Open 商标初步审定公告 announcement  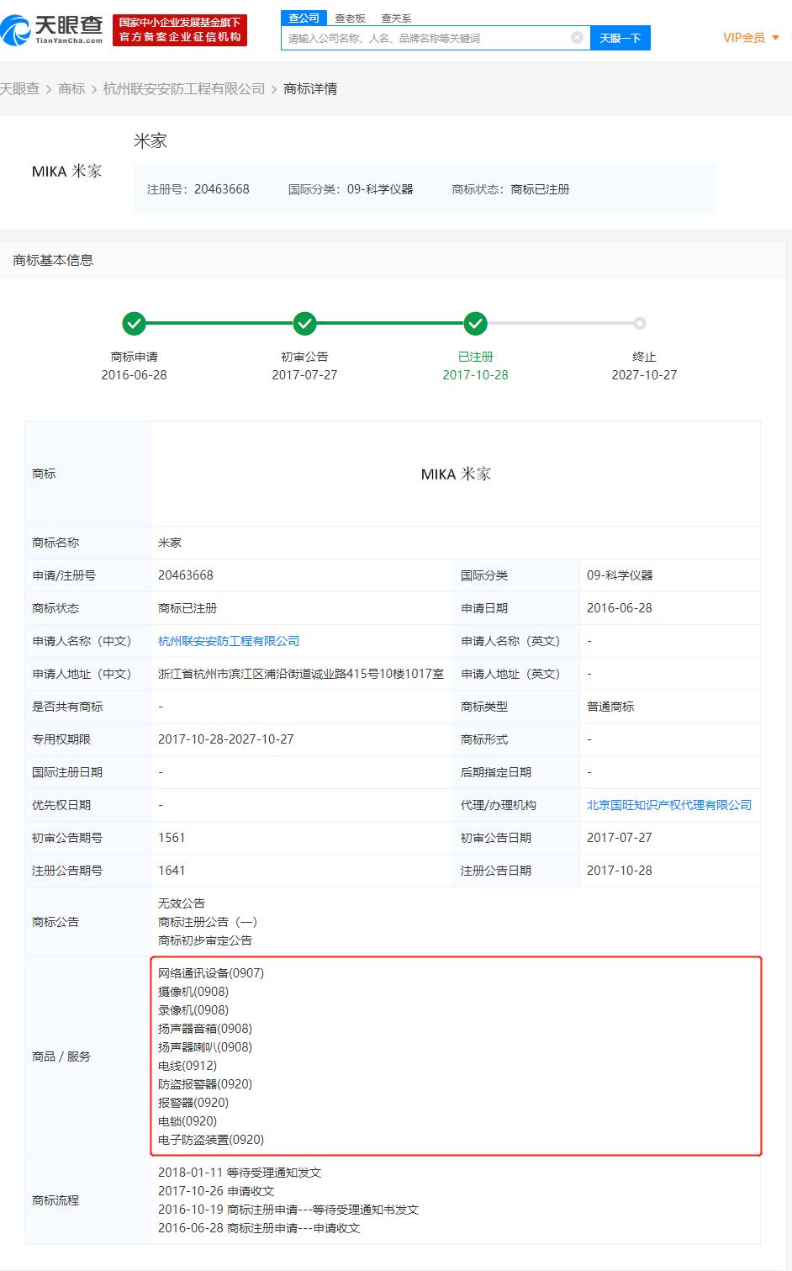point(205,940)
